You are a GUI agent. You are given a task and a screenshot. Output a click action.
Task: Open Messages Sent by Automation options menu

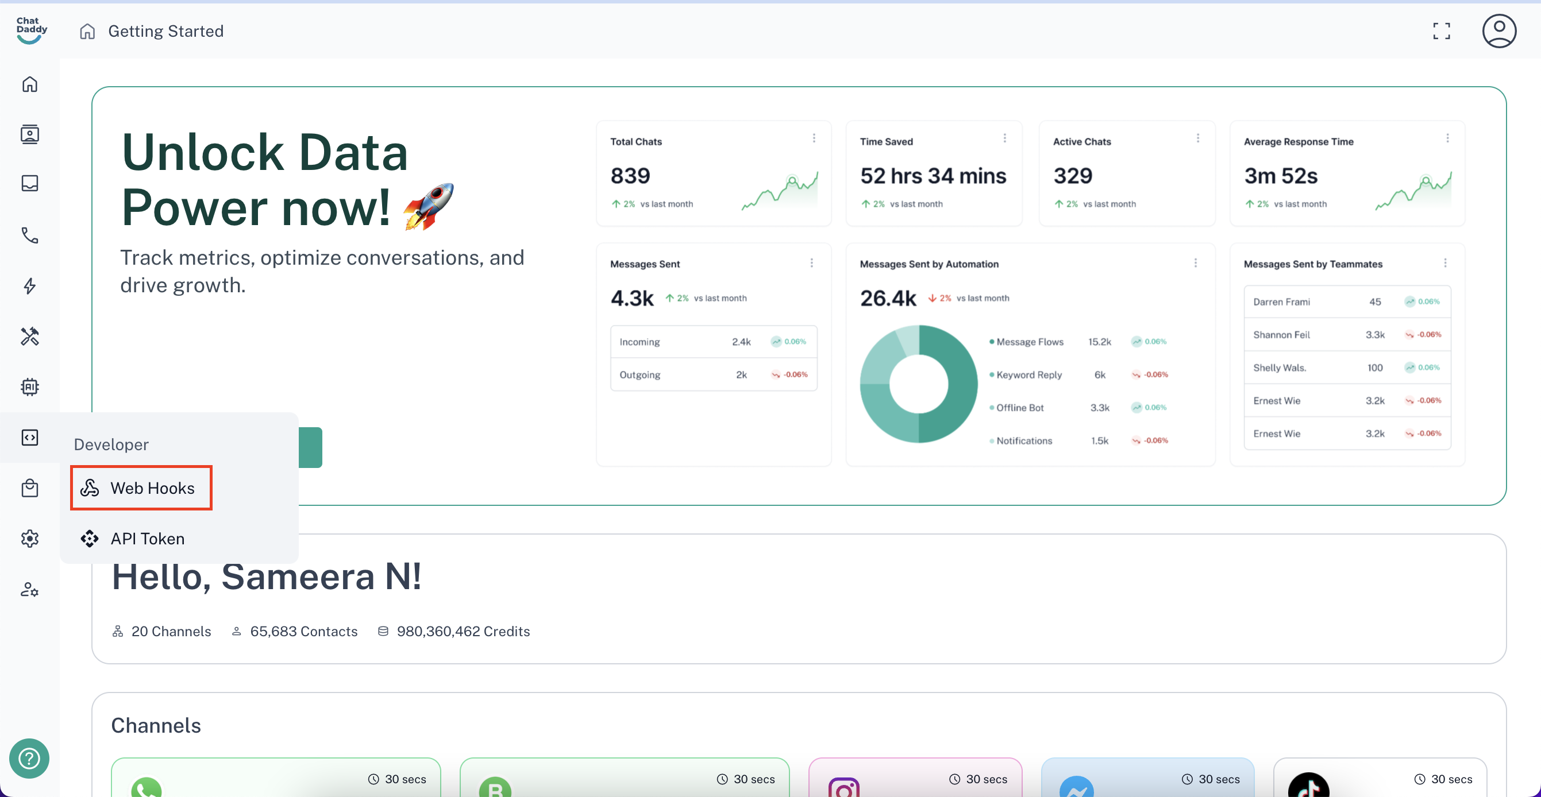click(x=1195, y=263)
